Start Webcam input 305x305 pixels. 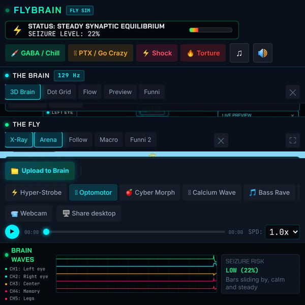(29, 213)
